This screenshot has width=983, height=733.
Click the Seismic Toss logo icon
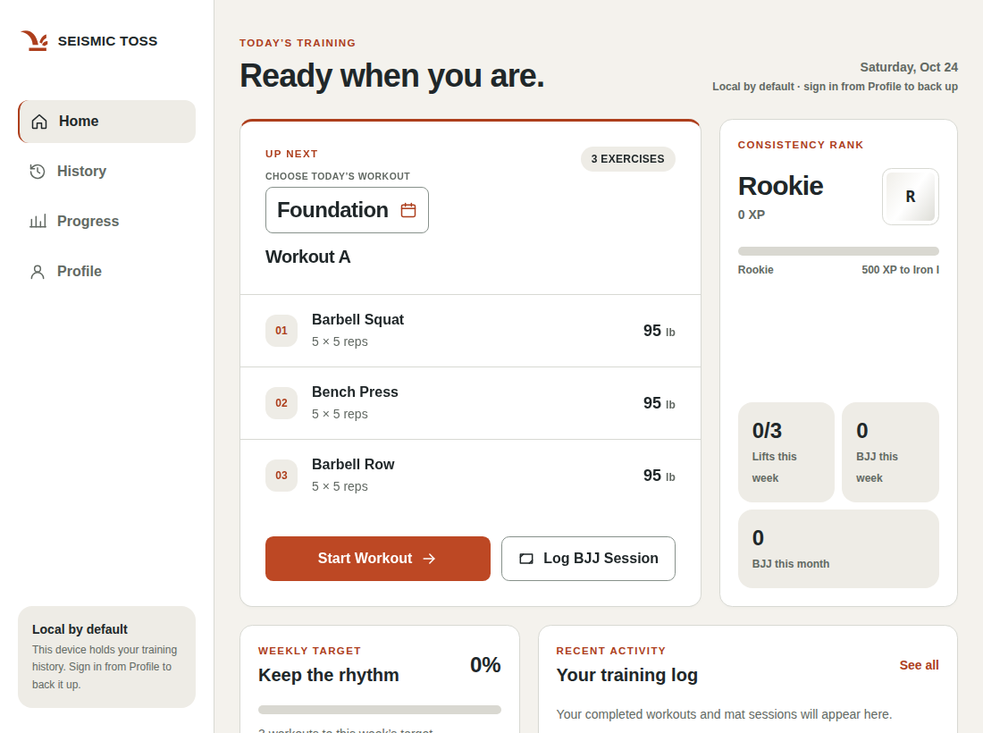tap(35, 41)
